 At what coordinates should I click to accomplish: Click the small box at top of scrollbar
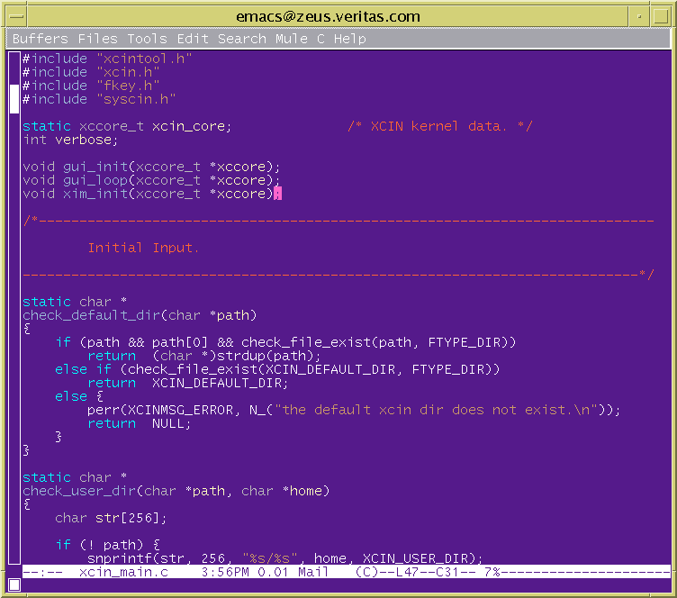pyautogui.click(x=14, y=59)
